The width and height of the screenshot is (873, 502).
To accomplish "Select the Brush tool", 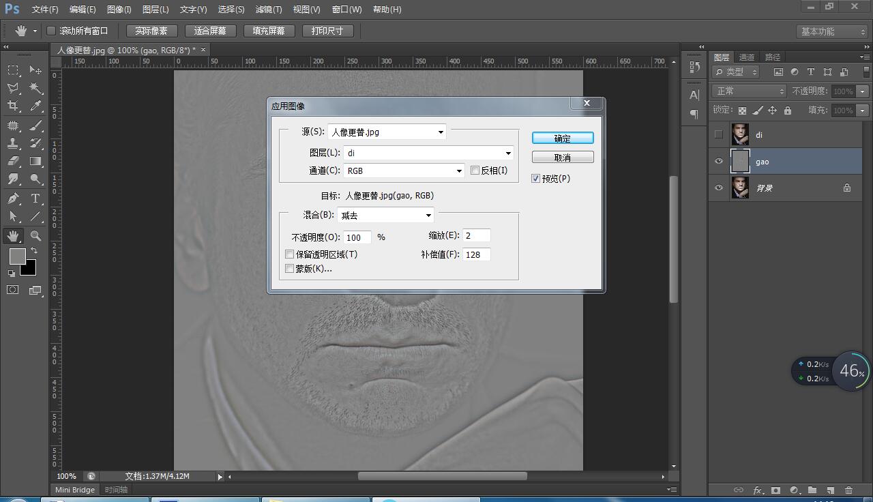I will click(35, 125).
